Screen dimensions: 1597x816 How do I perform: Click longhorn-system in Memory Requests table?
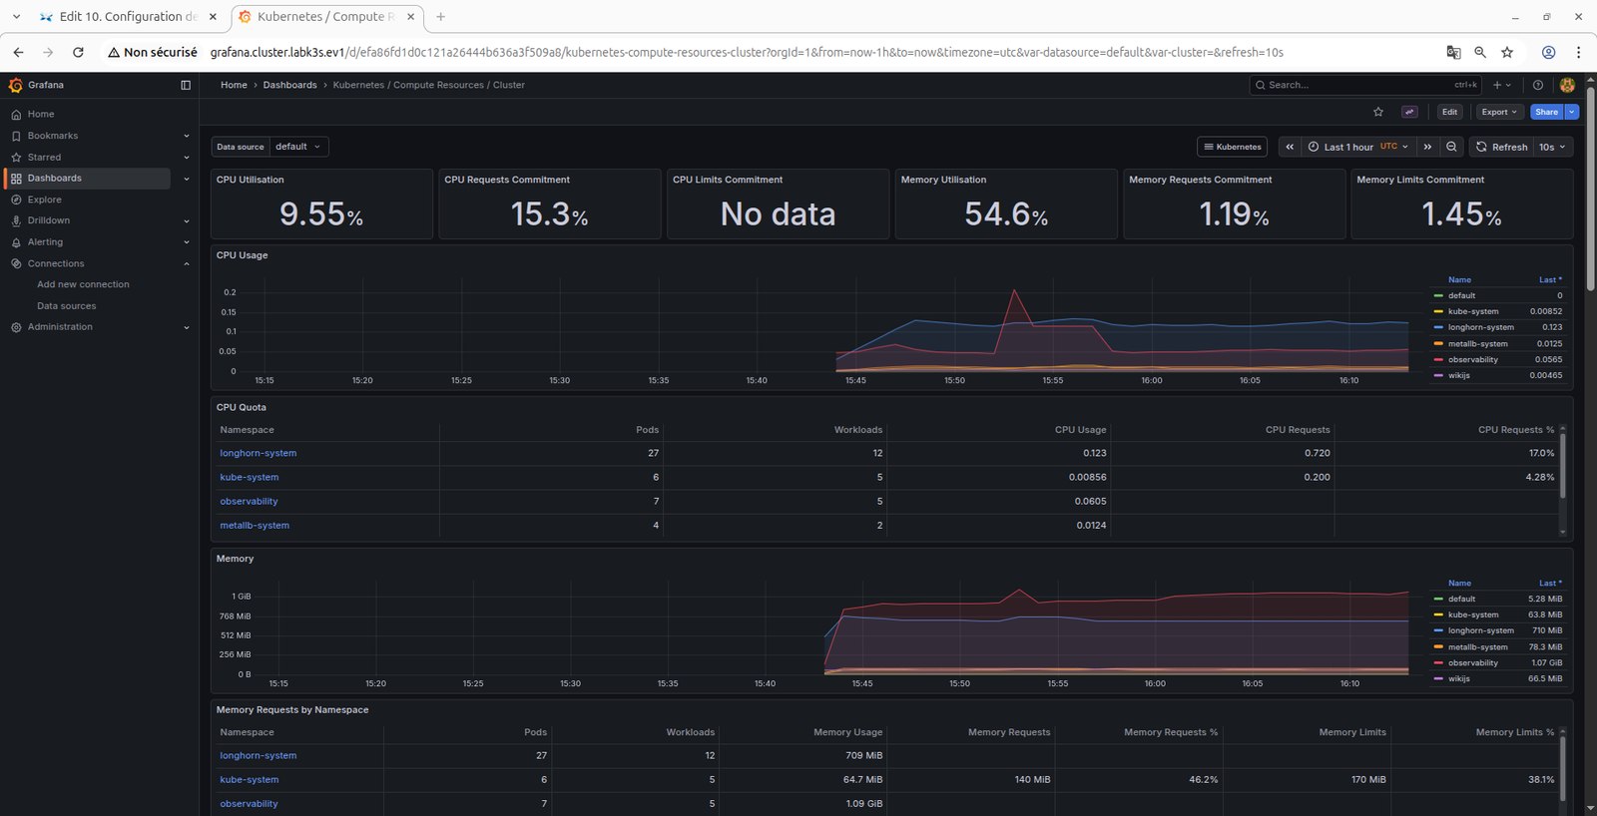(259, 755)
